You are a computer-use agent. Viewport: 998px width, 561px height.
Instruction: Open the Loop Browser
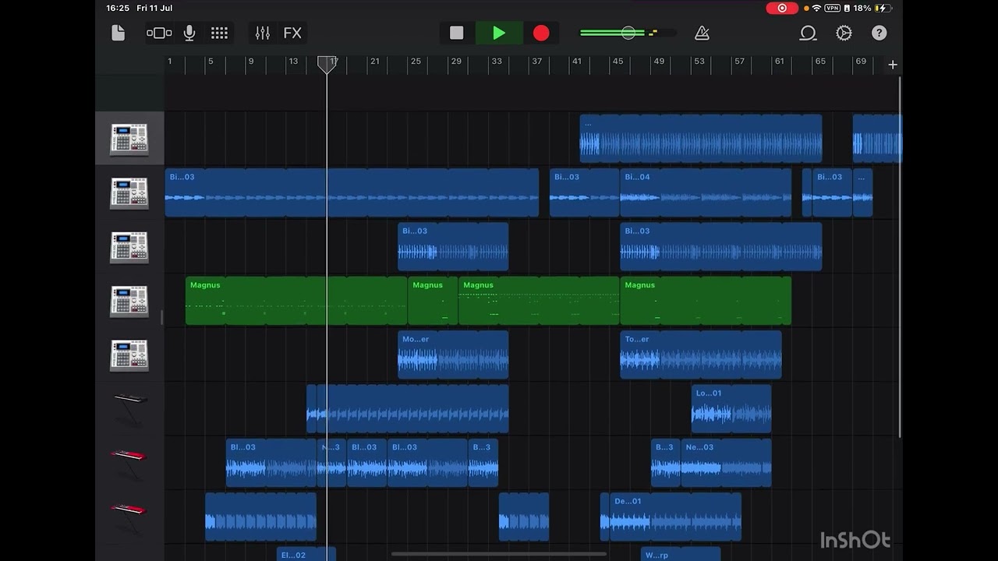tap(808, 33)
